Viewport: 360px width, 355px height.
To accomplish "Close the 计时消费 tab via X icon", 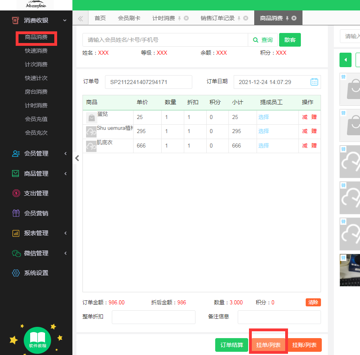I will point(186,18).
